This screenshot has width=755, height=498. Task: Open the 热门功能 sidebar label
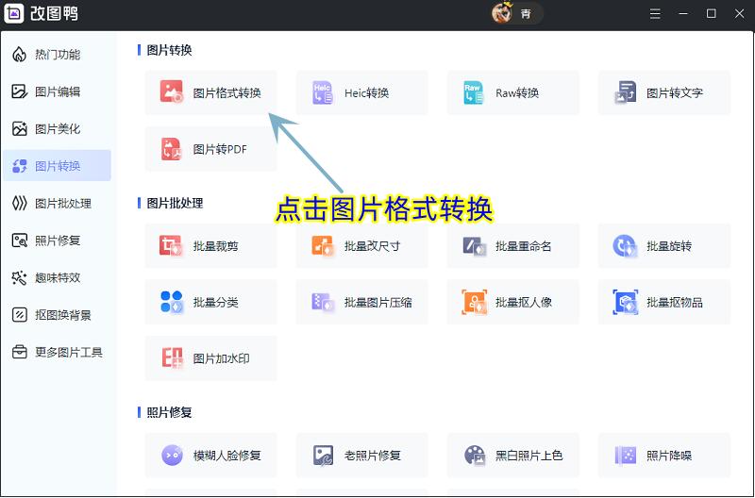(x=58, y=55)
